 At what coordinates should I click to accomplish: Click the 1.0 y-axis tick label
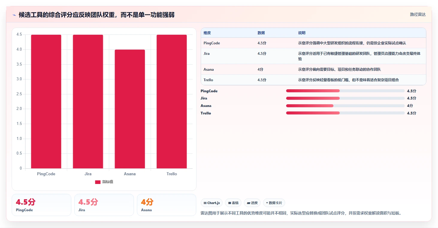click(19, 139)
